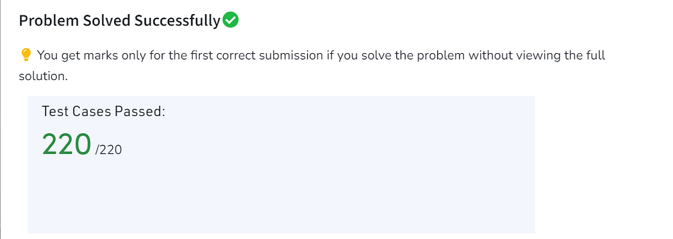Click the yellow lightbulb hint icon
Image resolution: width=673 pixels, height=239 pixels.
[x=26, y=55]
